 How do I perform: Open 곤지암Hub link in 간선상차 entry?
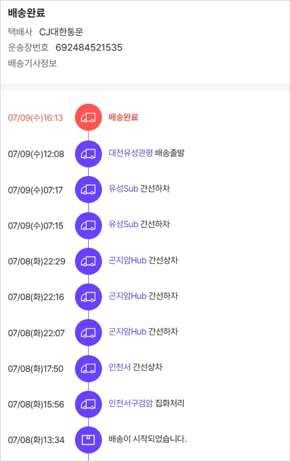coord(127,260)
